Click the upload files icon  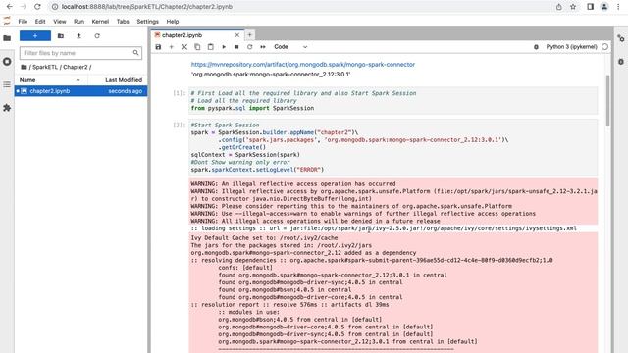tap(78, 36)
